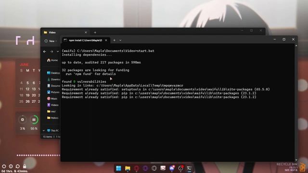This screenshot has width=308, height=173.
Task: Open the htdocs folder in Explorer sidebar
Action: pos(53,118)
